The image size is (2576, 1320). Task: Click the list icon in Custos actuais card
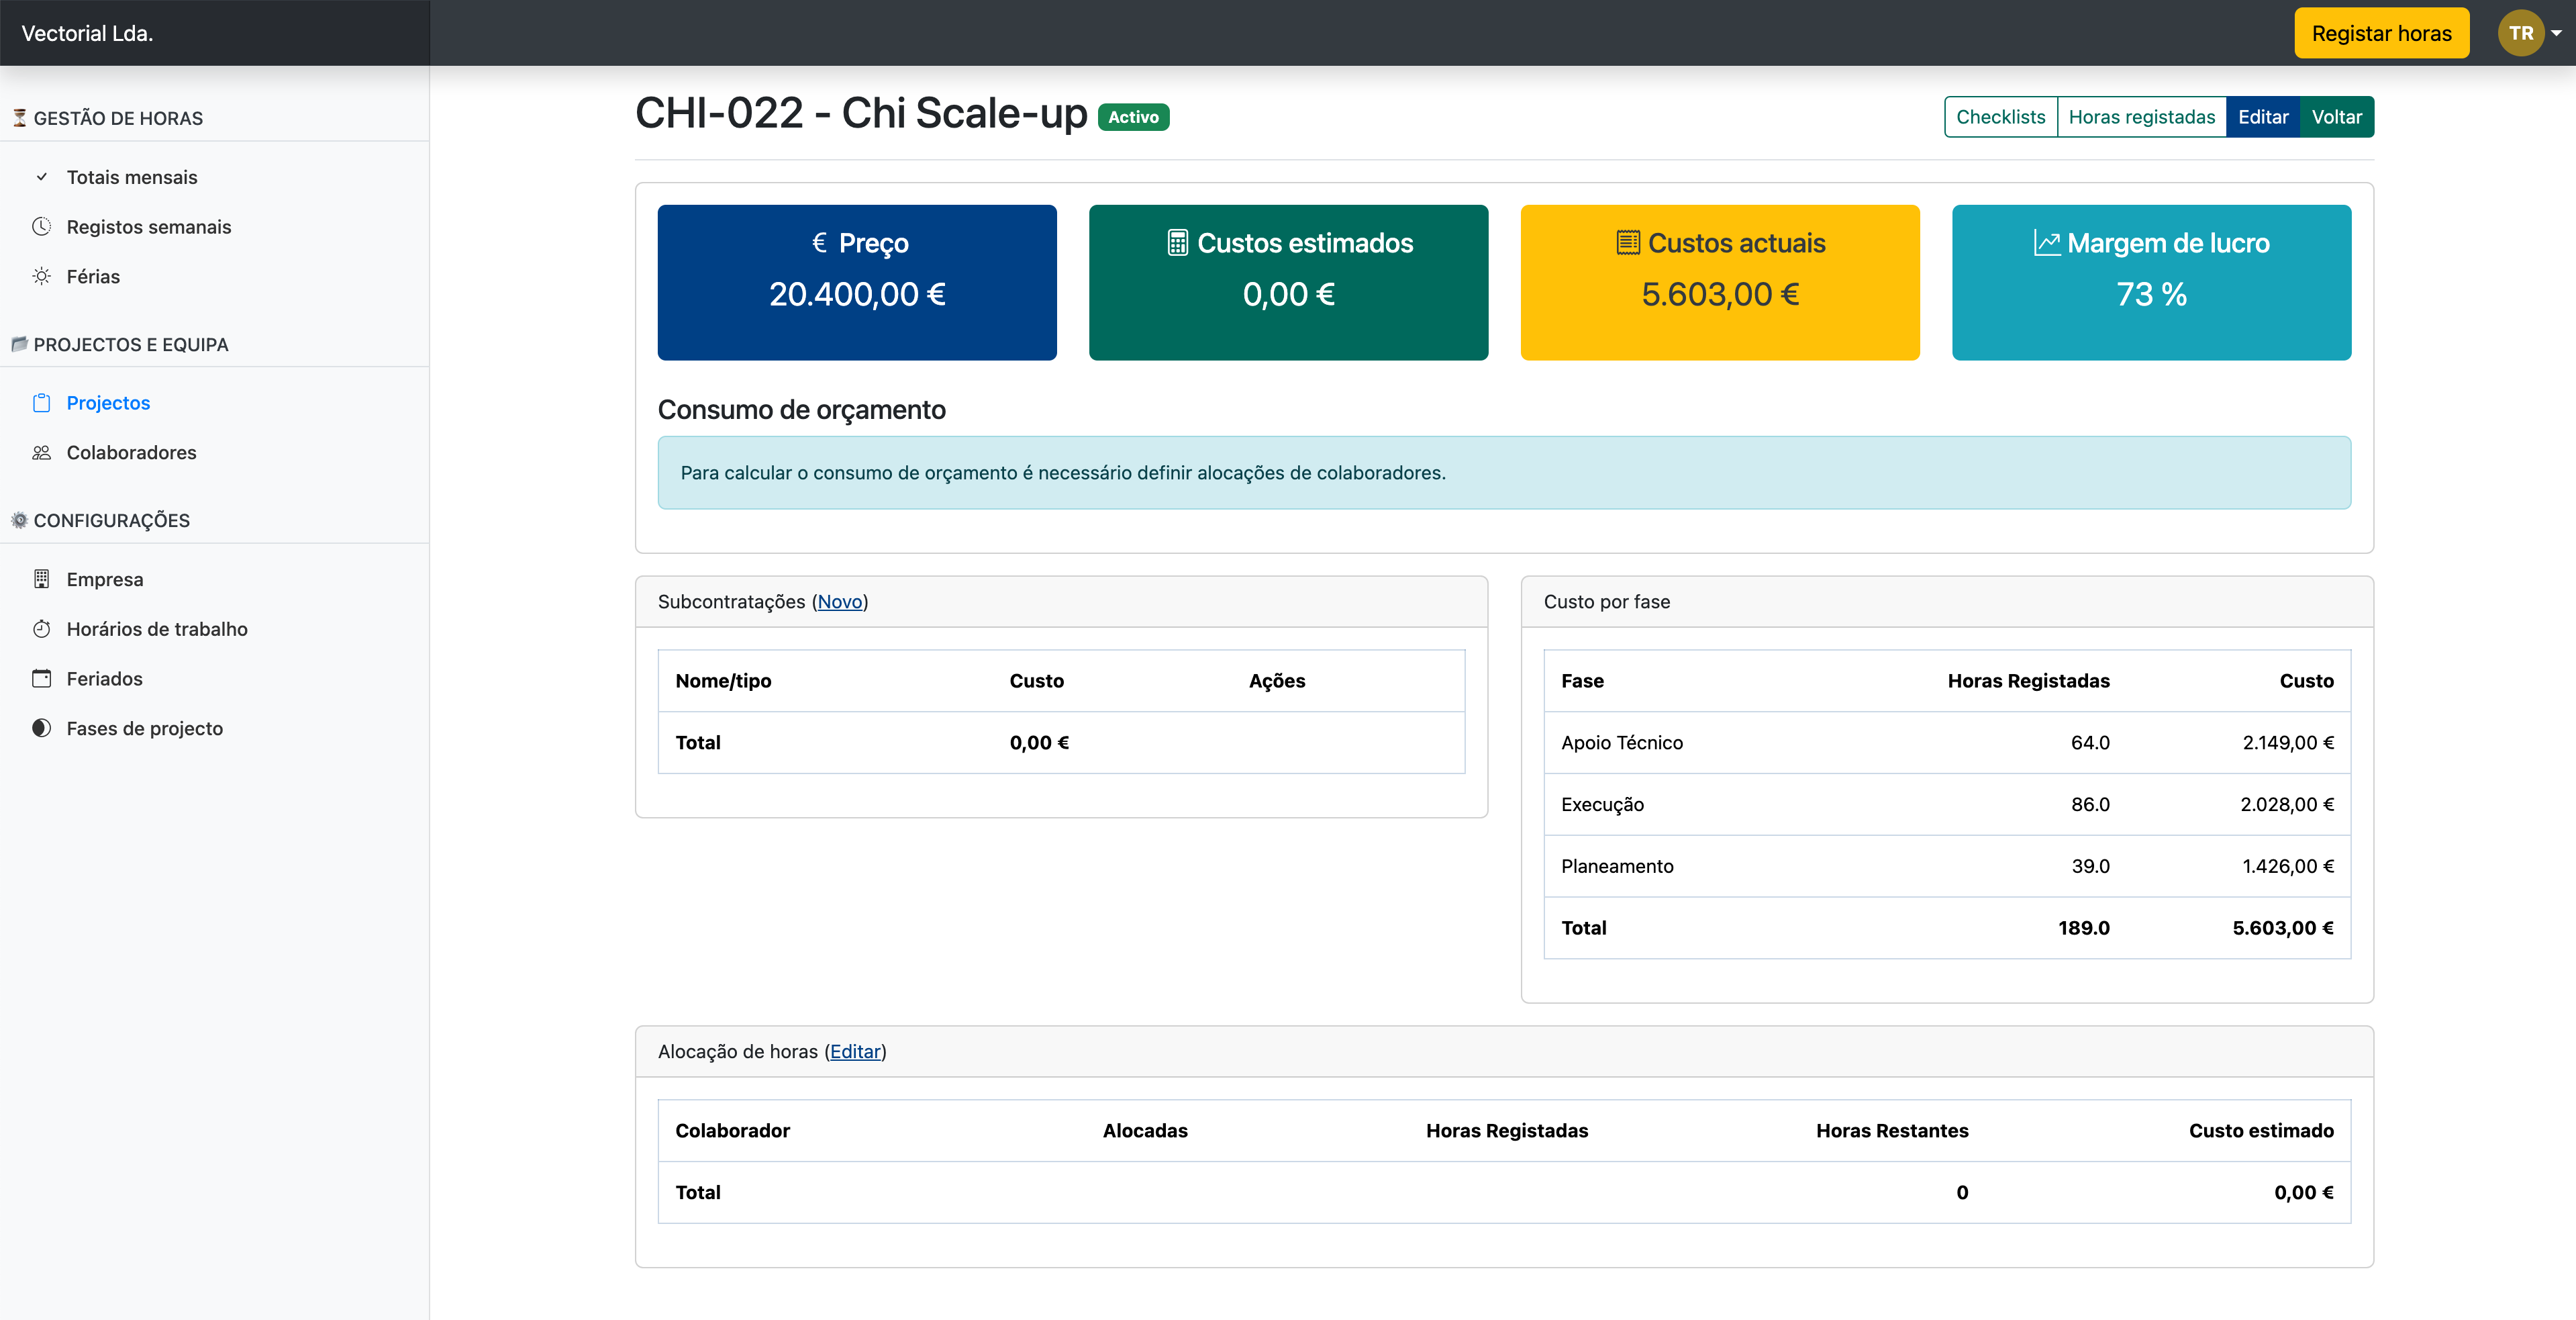pos(1628,243)
